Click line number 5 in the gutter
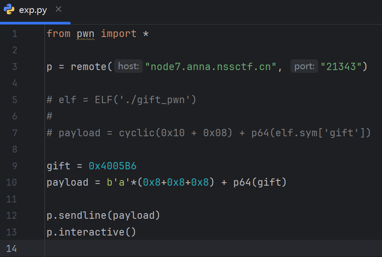Viewport: 382px width, 257px height. point(15,100)
